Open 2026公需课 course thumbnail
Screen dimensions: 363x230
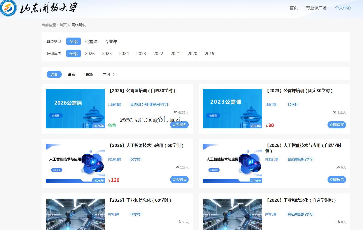click(x=75, y=109)
